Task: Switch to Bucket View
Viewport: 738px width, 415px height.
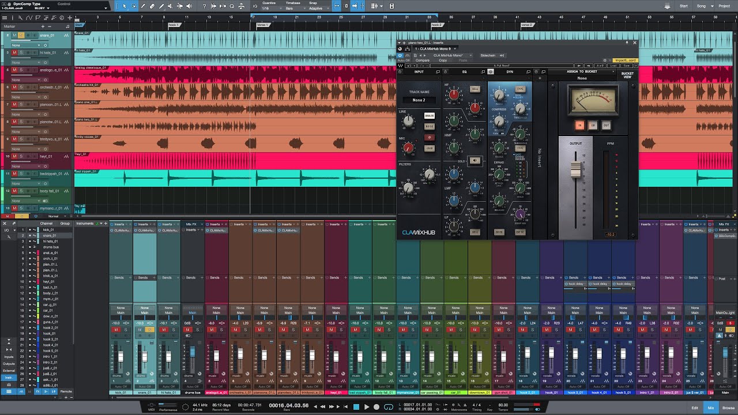Action: [627, 75]
